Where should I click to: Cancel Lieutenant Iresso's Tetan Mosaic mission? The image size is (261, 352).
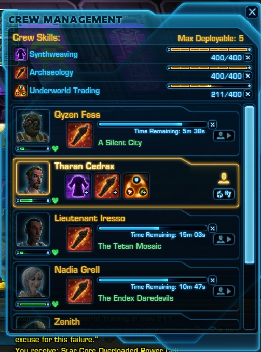(212, 228)
